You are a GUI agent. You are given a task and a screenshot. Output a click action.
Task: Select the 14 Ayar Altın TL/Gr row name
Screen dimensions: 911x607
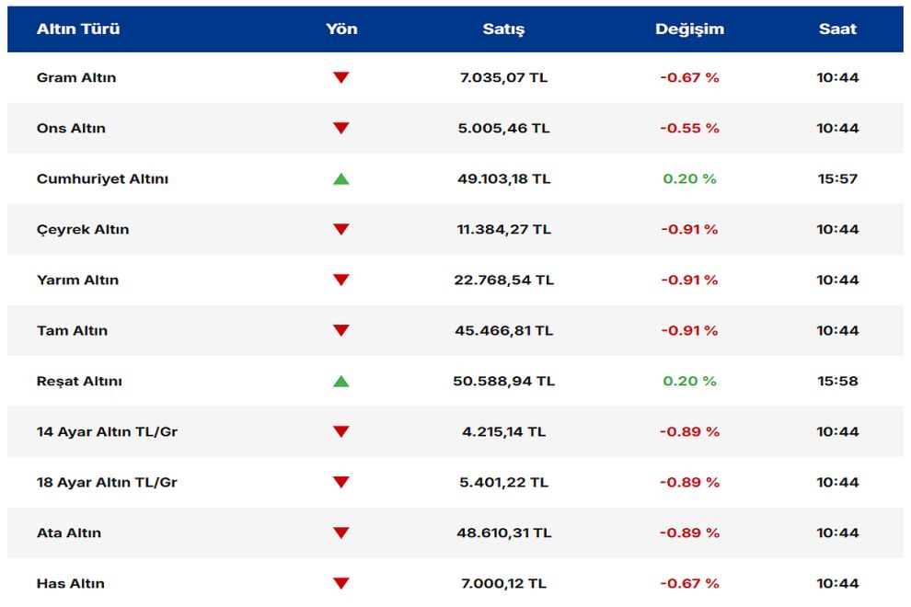(x=107, y=432)
